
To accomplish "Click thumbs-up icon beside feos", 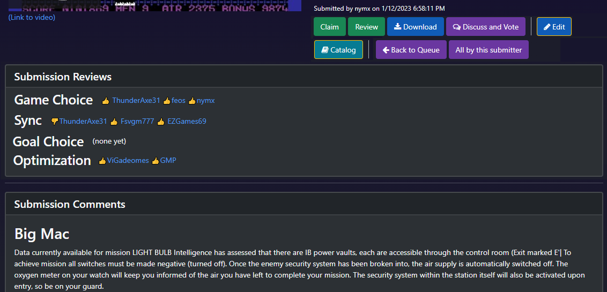I will tap(167, 101).
